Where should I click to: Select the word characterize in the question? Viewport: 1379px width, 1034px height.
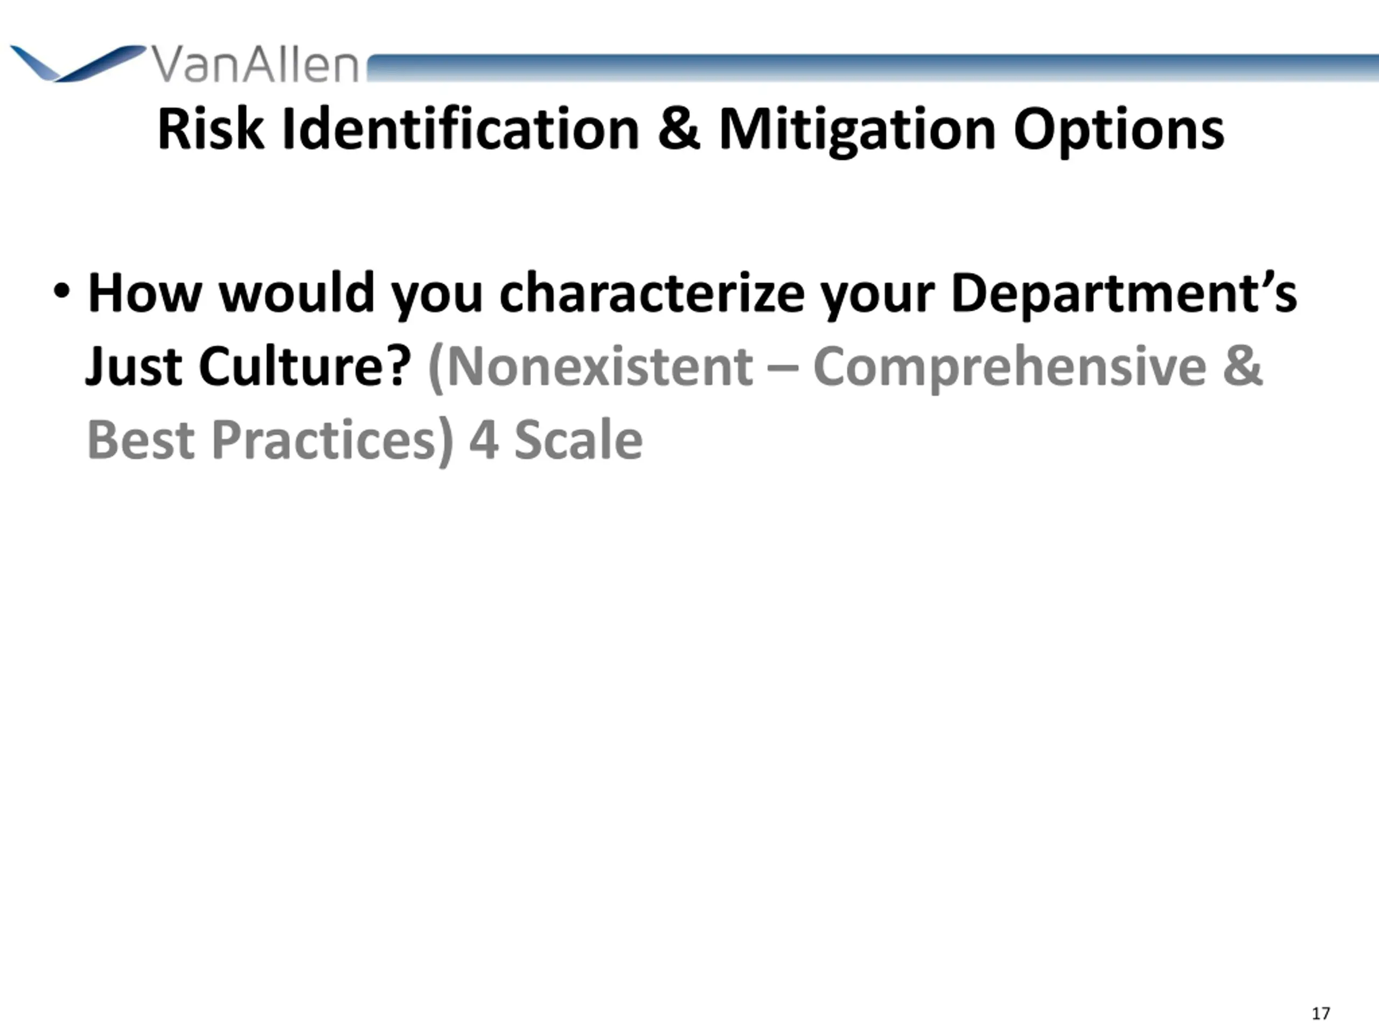[x=652, y=292]
